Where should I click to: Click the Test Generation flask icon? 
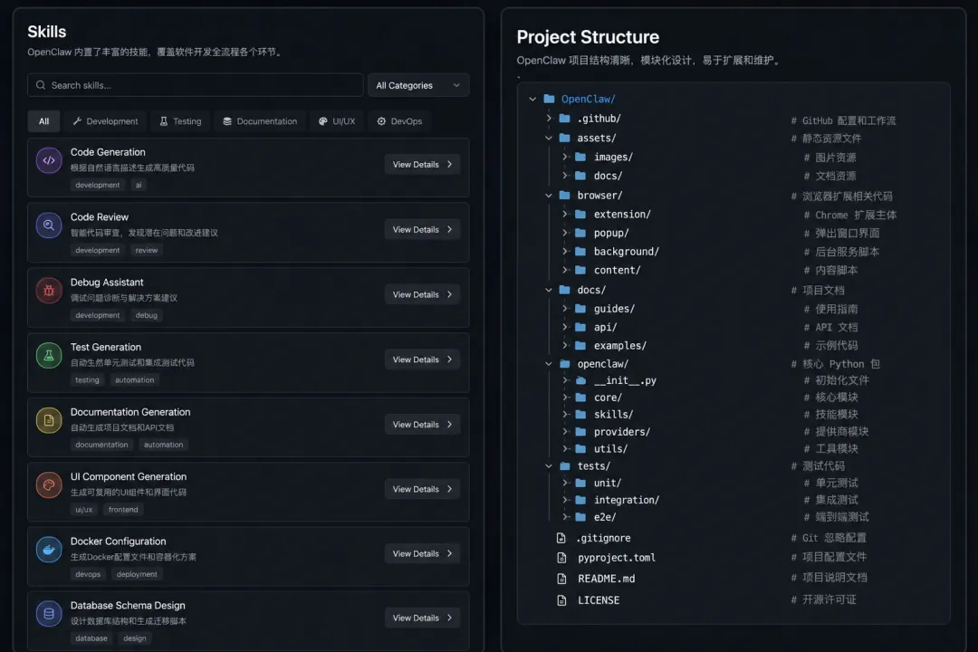coord(49,356)
